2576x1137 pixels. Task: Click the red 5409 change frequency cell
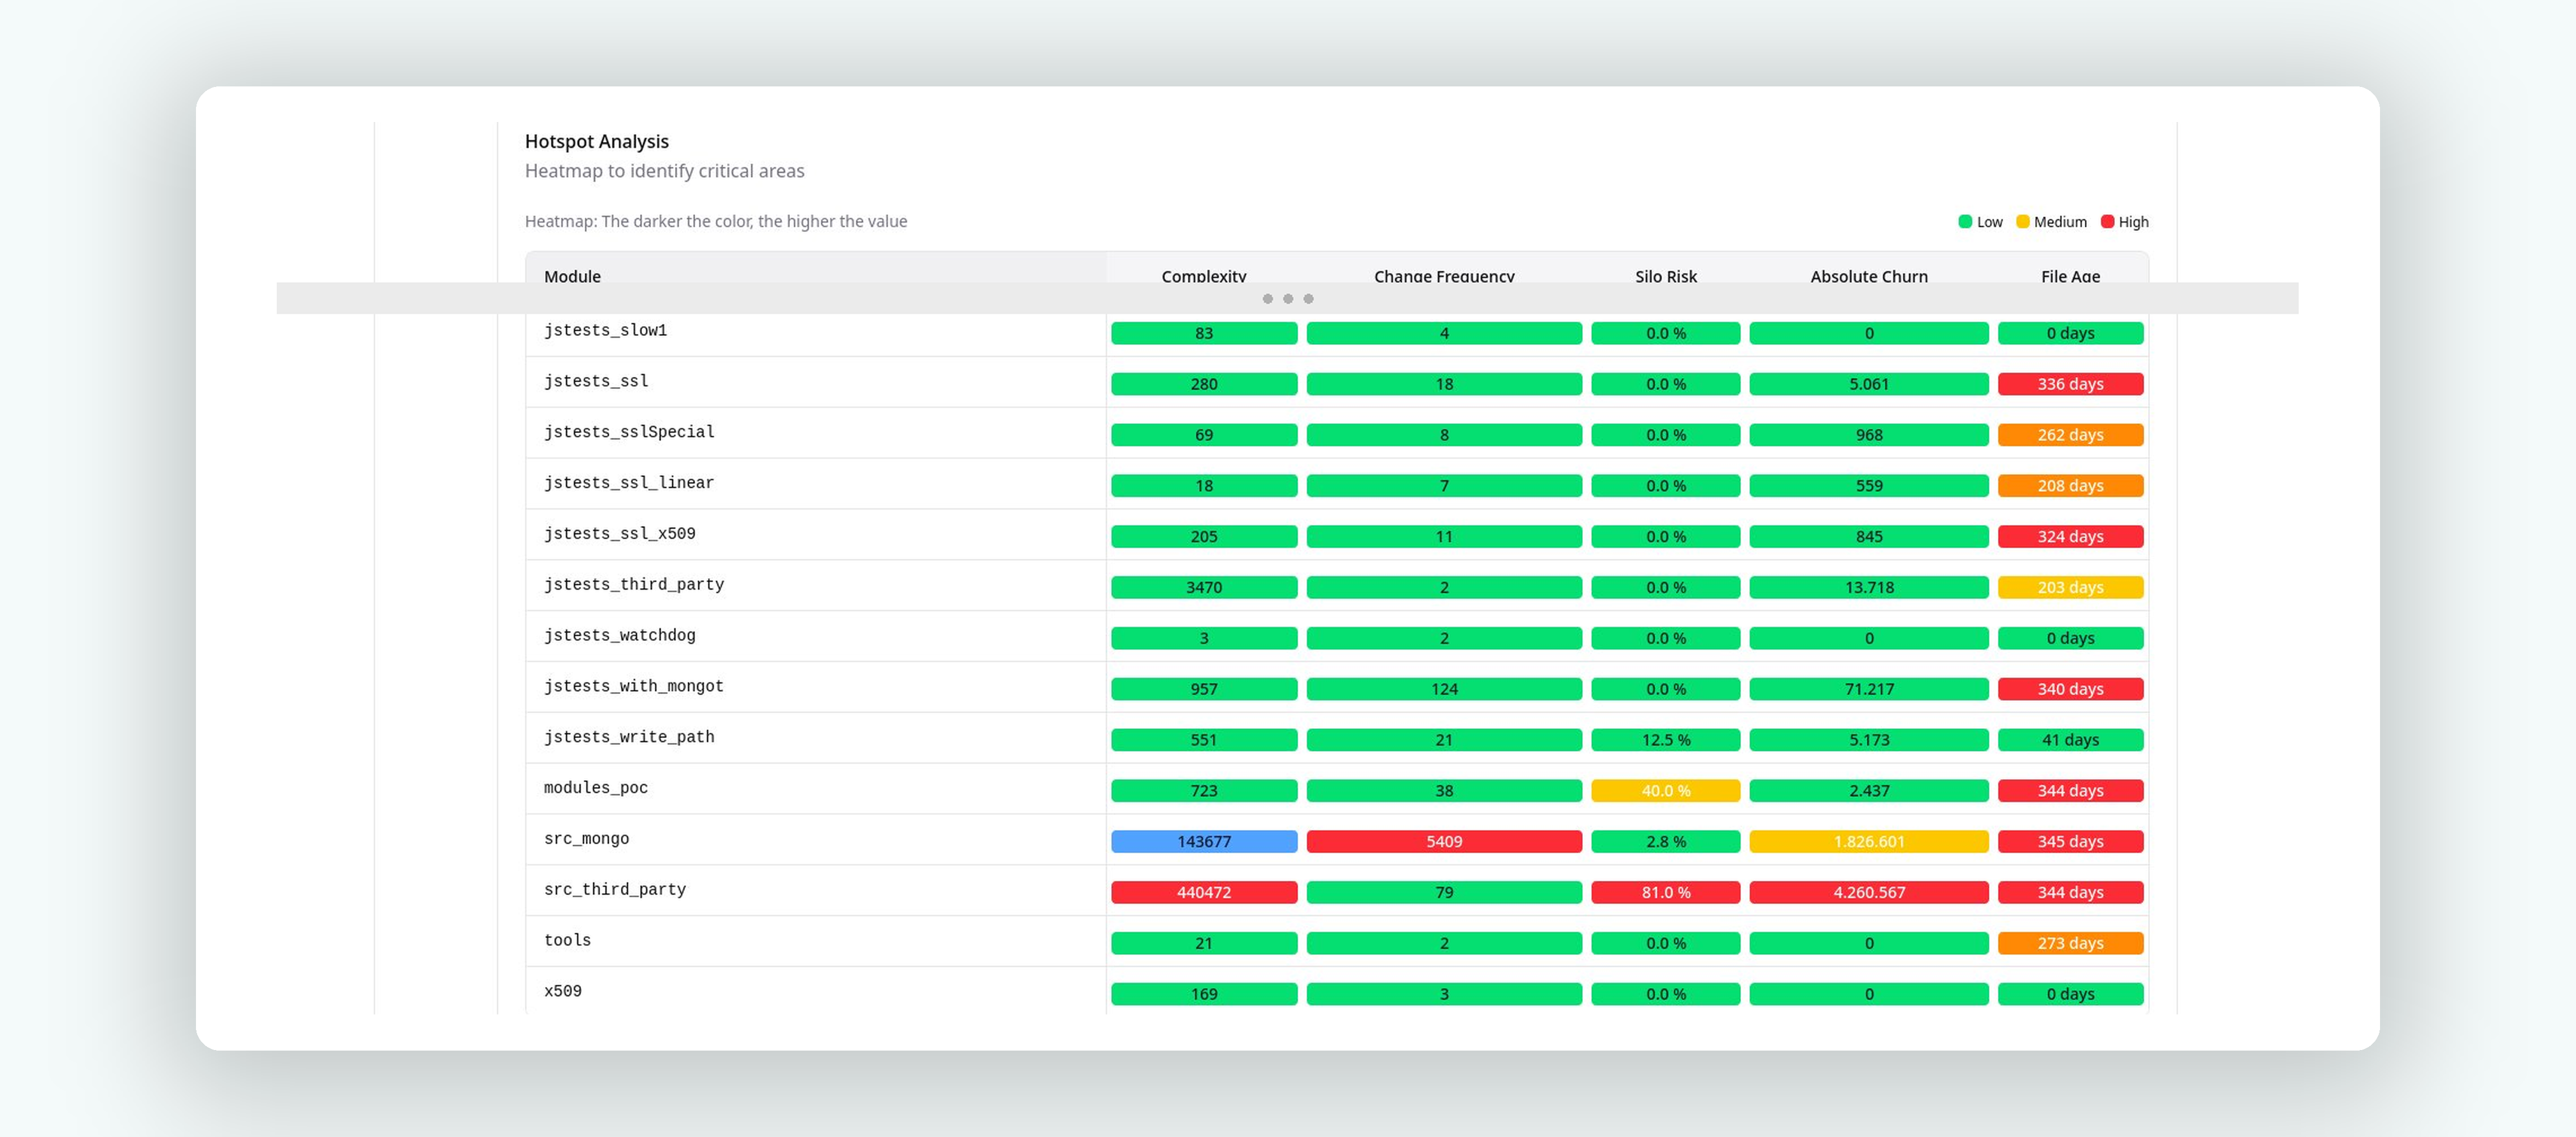tap(1443, 842)
